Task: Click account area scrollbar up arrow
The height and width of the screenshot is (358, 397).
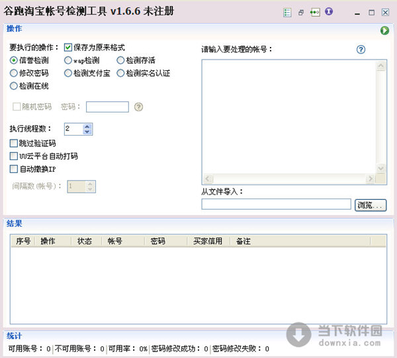Action: (x=381, y=66)
